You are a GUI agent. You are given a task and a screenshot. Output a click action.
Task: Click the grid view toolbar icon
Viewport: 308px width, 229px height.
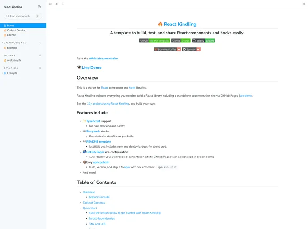click(x=57, y=4)
